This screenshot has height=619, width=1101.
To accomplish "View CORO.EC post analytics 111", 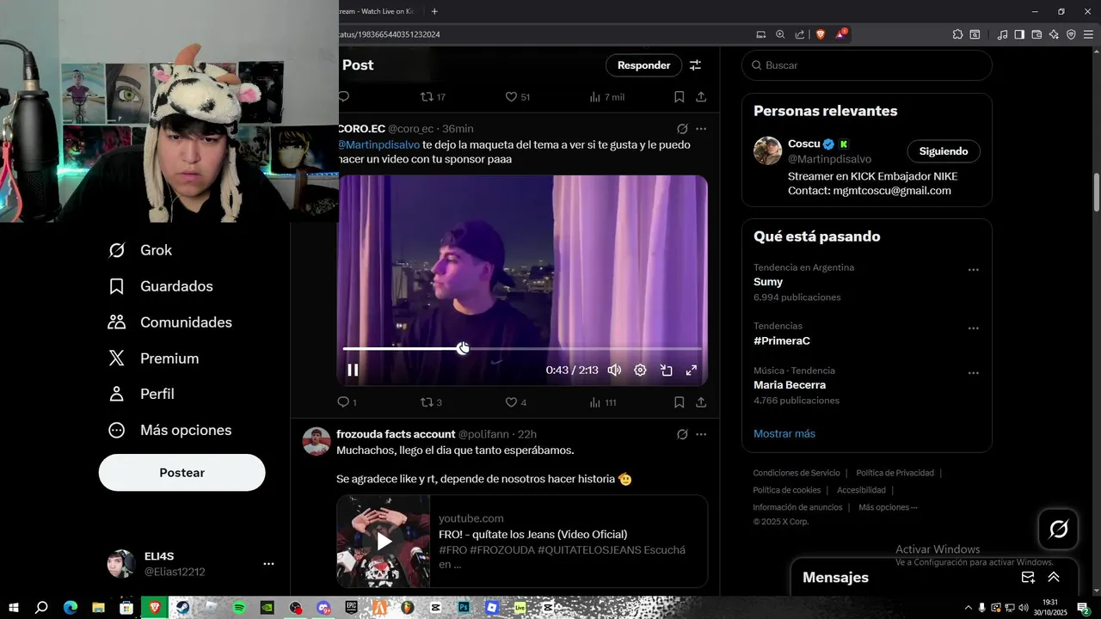I will coord(602,402).
